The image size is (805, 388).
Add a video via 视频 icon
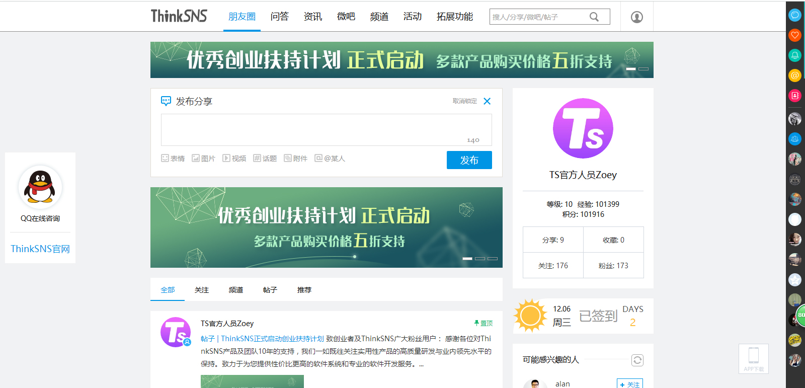[x=234, y=159]
